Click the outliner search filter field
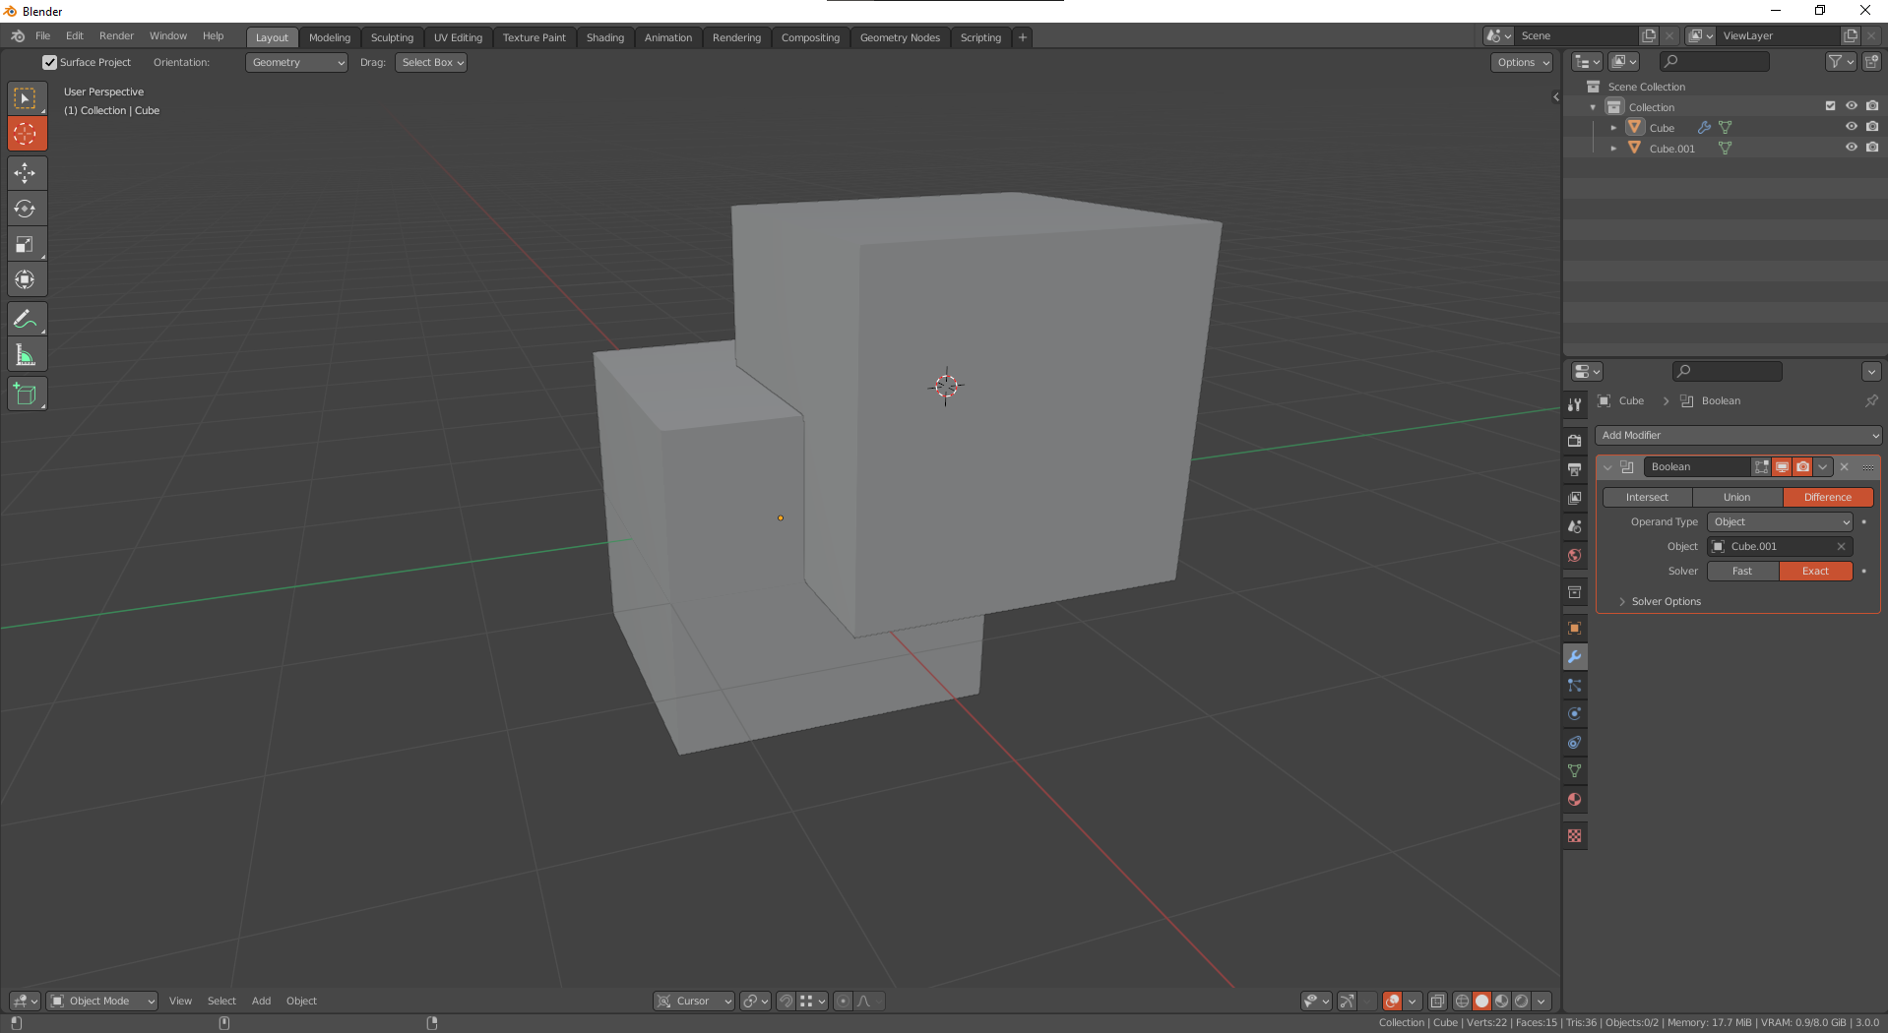This screenshot has width=1888, height=1033. click(1714, 62)
